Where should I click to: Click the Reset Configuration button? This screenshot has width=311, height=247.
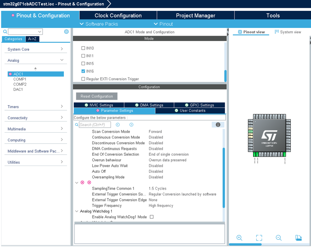coord(97,96)
